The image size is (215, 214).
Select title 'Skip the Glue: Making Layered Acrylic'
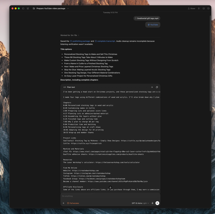[x=87, y=70]
